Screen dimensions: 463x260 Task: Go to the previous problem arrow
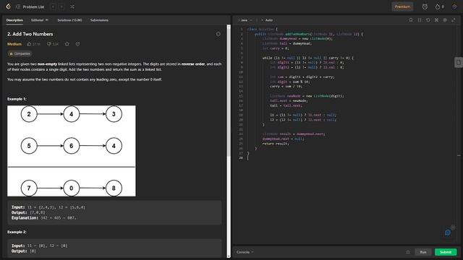pos(53,6)
